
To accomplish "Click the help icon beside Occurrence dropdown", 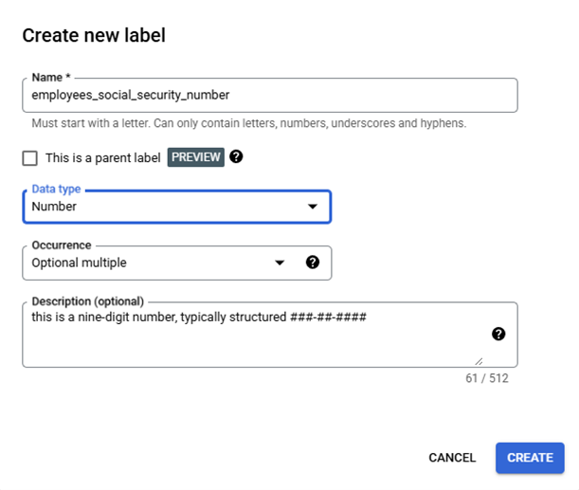I will (312, 263).
